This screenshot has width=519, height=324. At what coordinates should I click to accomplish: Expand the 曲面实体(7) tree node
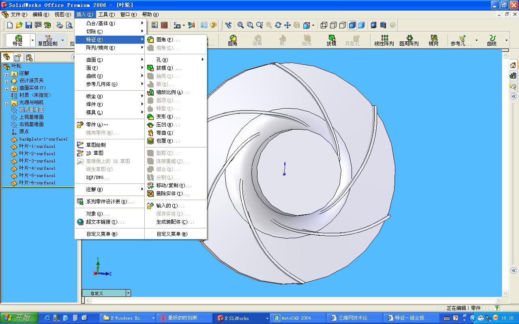[x=6, y=89]
